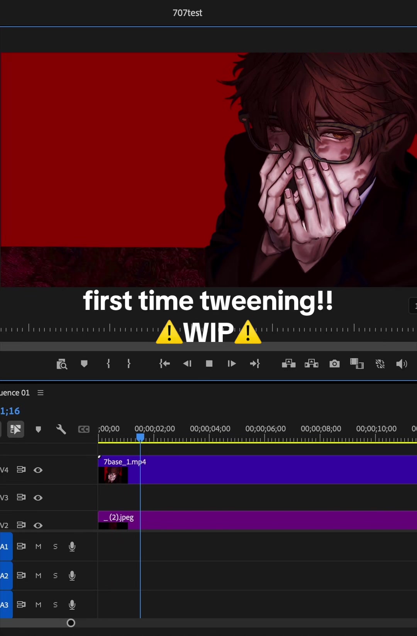The image size is (417, 636).
Task: Go to Out point
Action: [255, 364]
